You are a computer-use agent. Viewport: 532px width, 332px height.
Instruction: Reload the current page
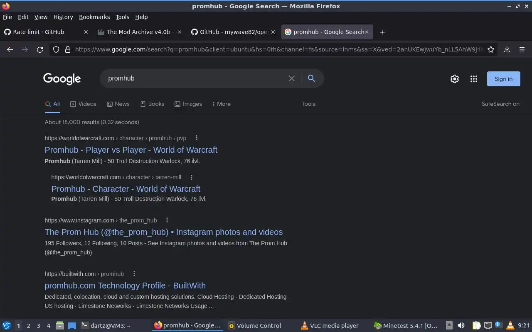pos(40,49)
